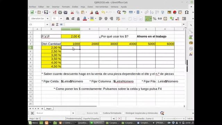The height and width of the screenshot is (125, 222).
Task: Click the formula input line
Action: coord(123,25)
